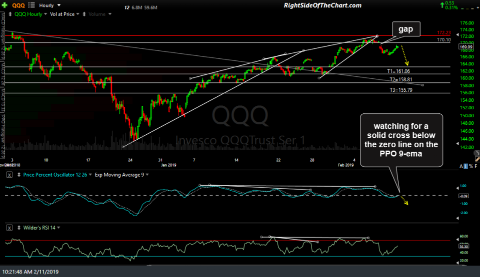Click the T1=161.06 target label
This screenshot has width=480, height=277.
coord(398,71)
